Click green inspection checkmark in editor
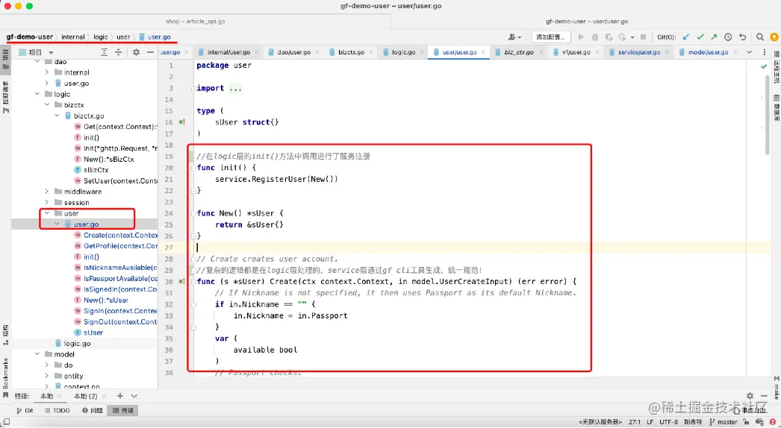Viewport: 781px width, 428px height. [x=764, y=66]
